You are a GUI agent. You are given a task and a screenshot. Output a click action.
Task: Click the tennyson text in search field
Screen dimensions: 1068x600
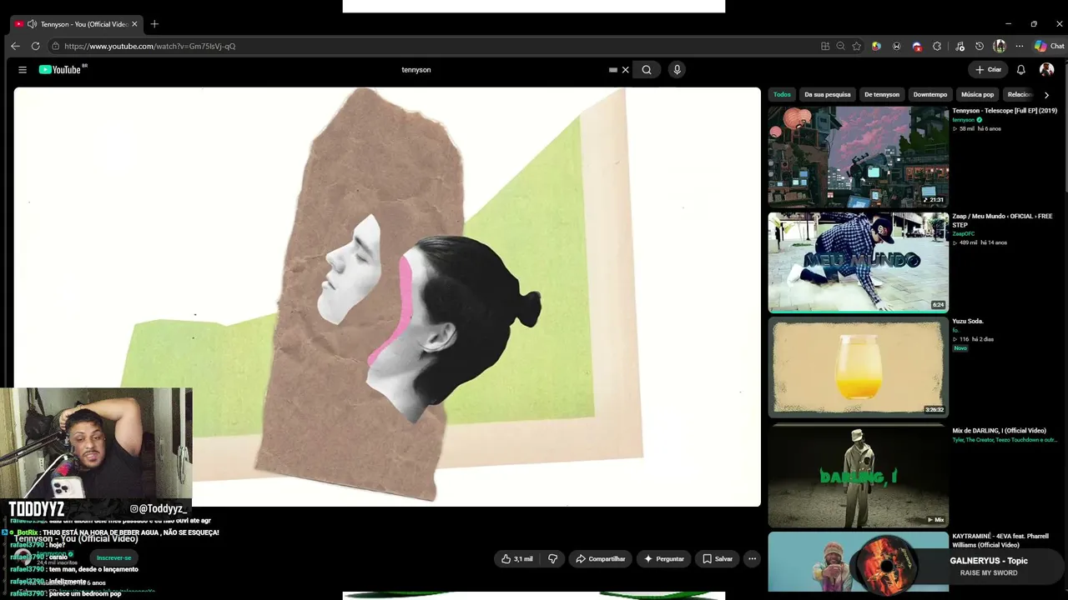pyautogui.click(x=416, y=70)
